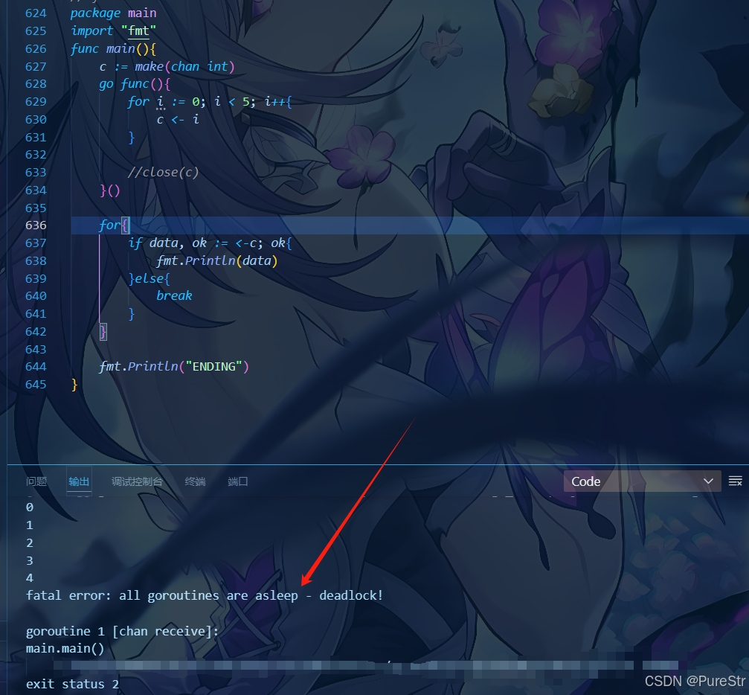
Task: Click the import "fmt" statement
Action: [x=113, y=31]
